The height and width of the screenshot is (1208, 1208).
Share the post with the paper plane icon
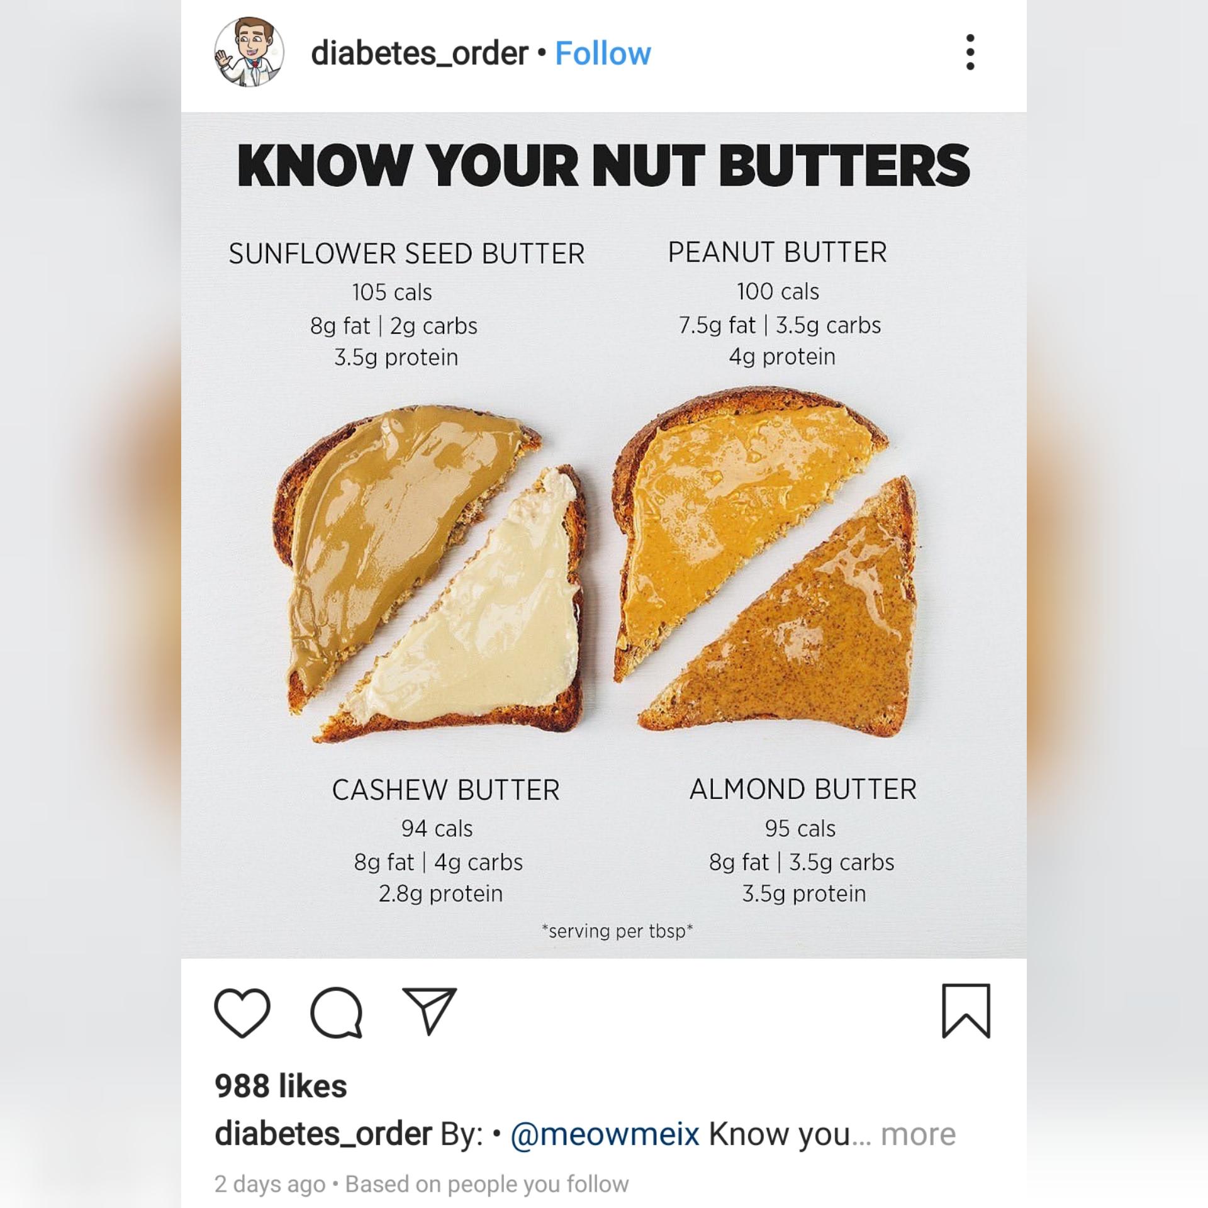tap(430, 1011)
